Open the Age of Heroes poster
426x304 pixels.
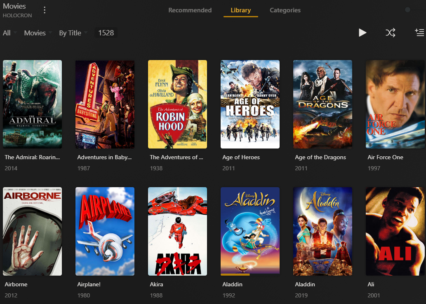(250, 104)
